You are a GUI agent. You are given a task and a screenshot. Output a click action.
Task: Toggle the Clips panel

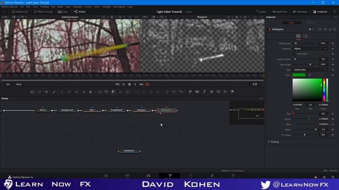[x=63, y=12]
